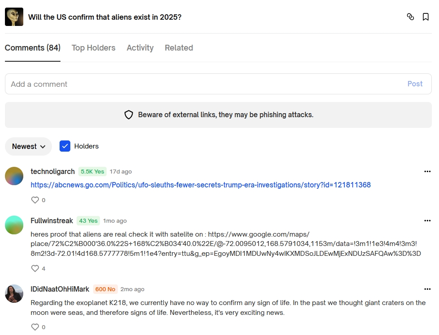This screenshot has width=439, height=335.
Task: Bookmark this aliens market
Action: [x=426, y=17]
